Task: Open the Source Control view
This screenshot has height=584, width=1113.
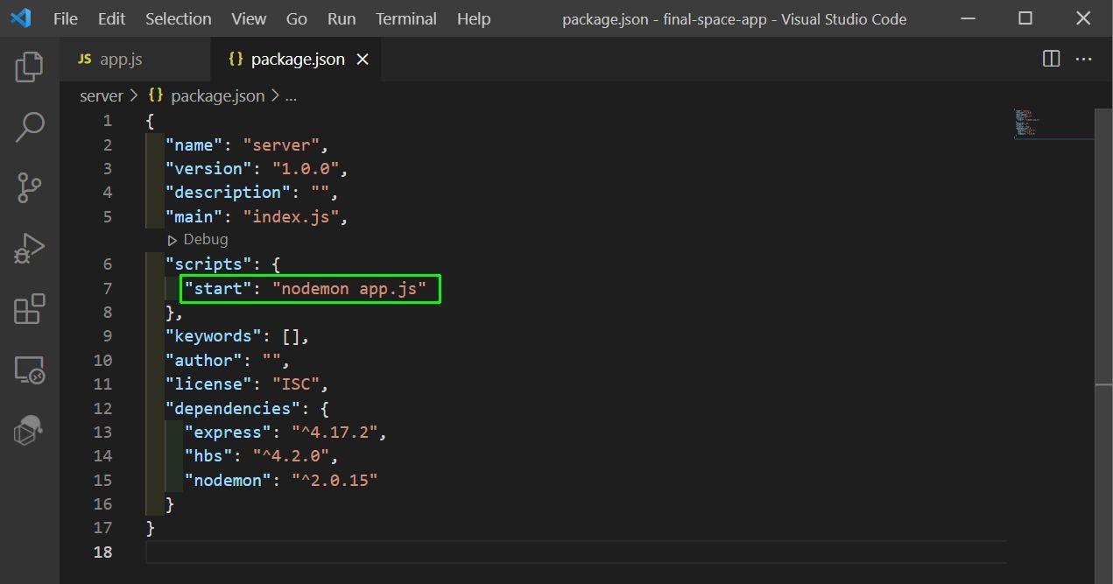Action: (29, 187)
